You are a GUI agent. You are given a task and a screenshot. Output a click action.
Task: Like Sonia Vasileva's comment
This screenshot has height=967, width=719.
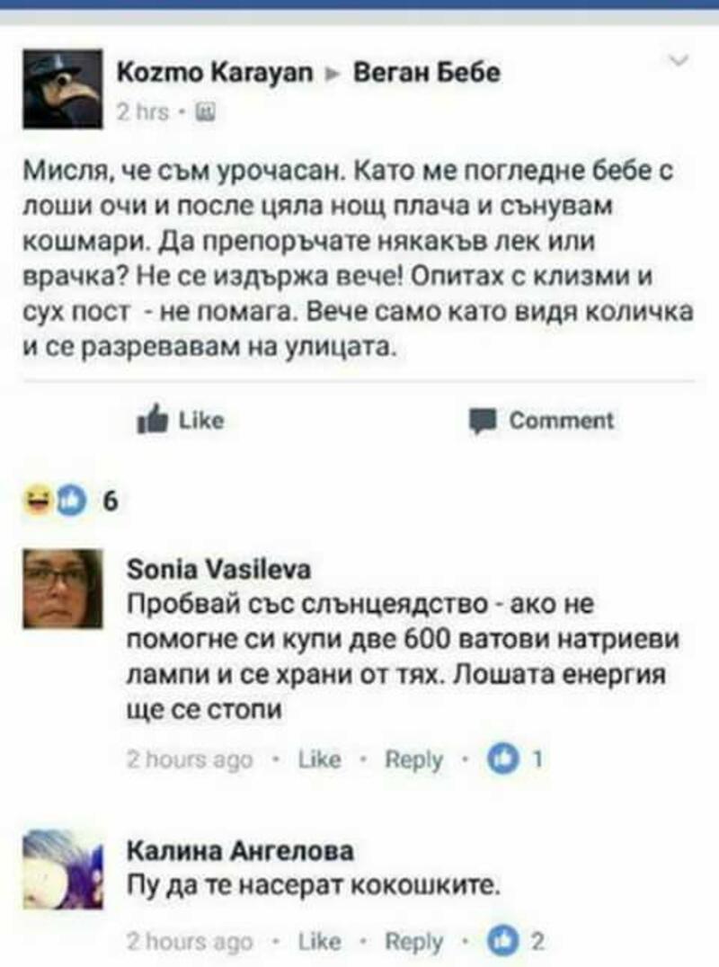point(319,759)
